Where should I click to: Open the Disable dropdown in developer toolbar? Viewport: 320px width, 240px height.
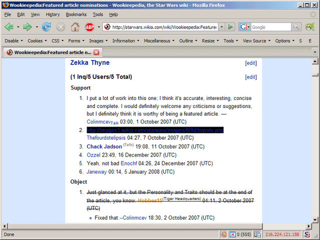coord(13,41)
